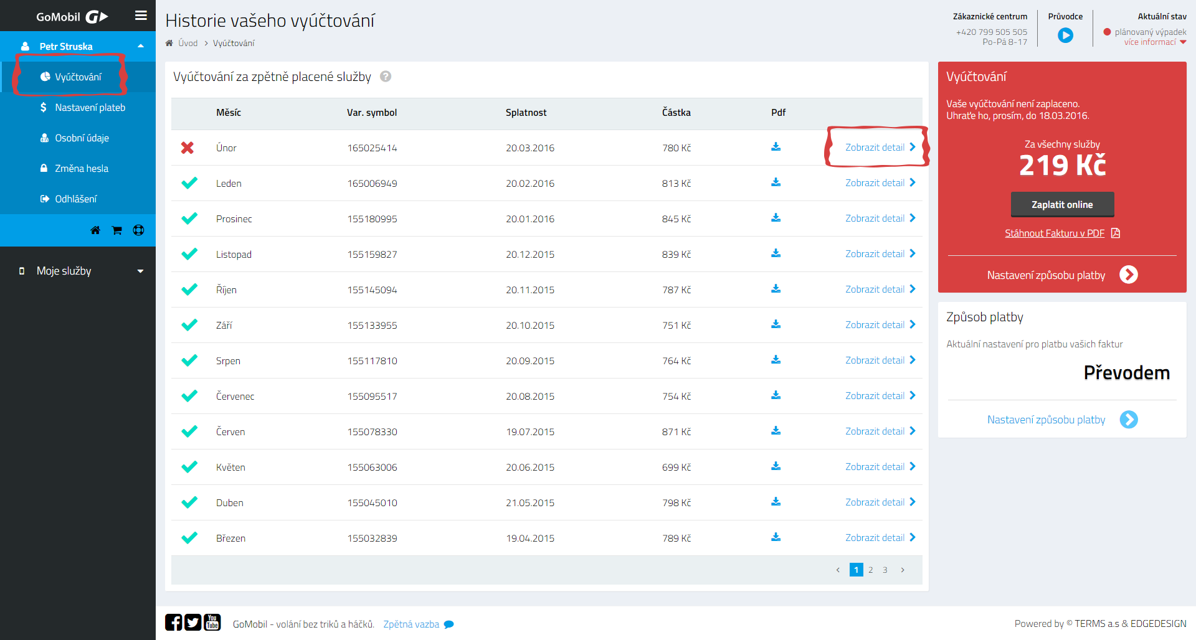Download PDF for Srpen invoice
This screenshot has width=1196, height=640.
776,360
